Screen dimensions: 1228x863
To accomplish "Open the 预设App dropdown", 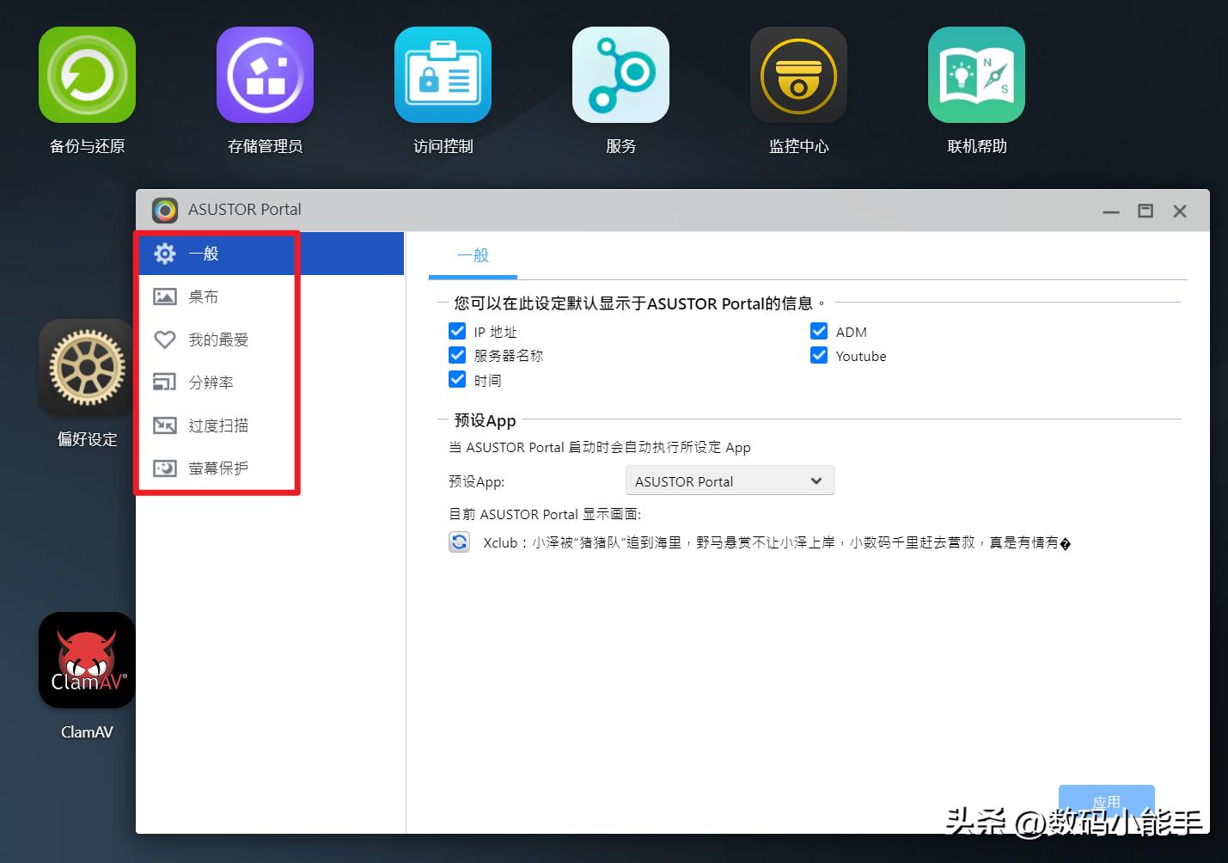I will (x=728, y=480).
